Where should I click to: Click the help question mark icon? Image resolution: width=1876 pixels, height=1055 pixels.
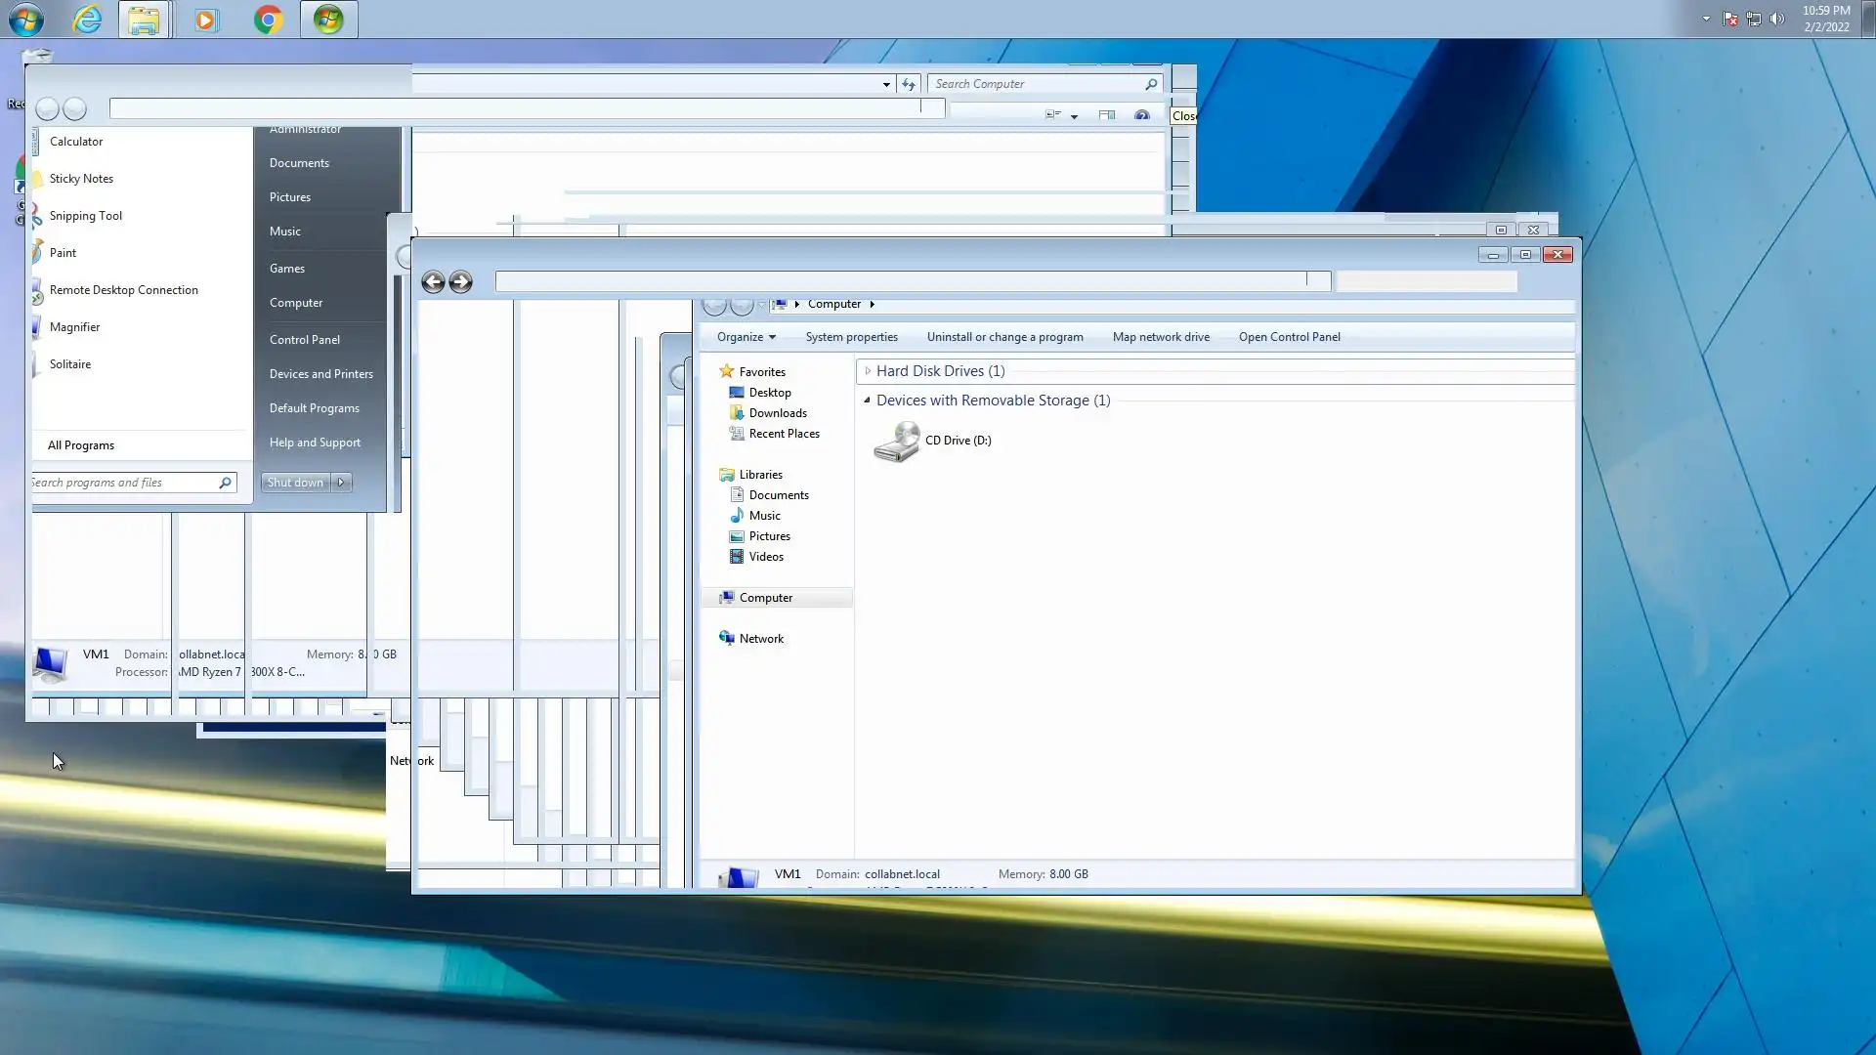coord(1141,115)
